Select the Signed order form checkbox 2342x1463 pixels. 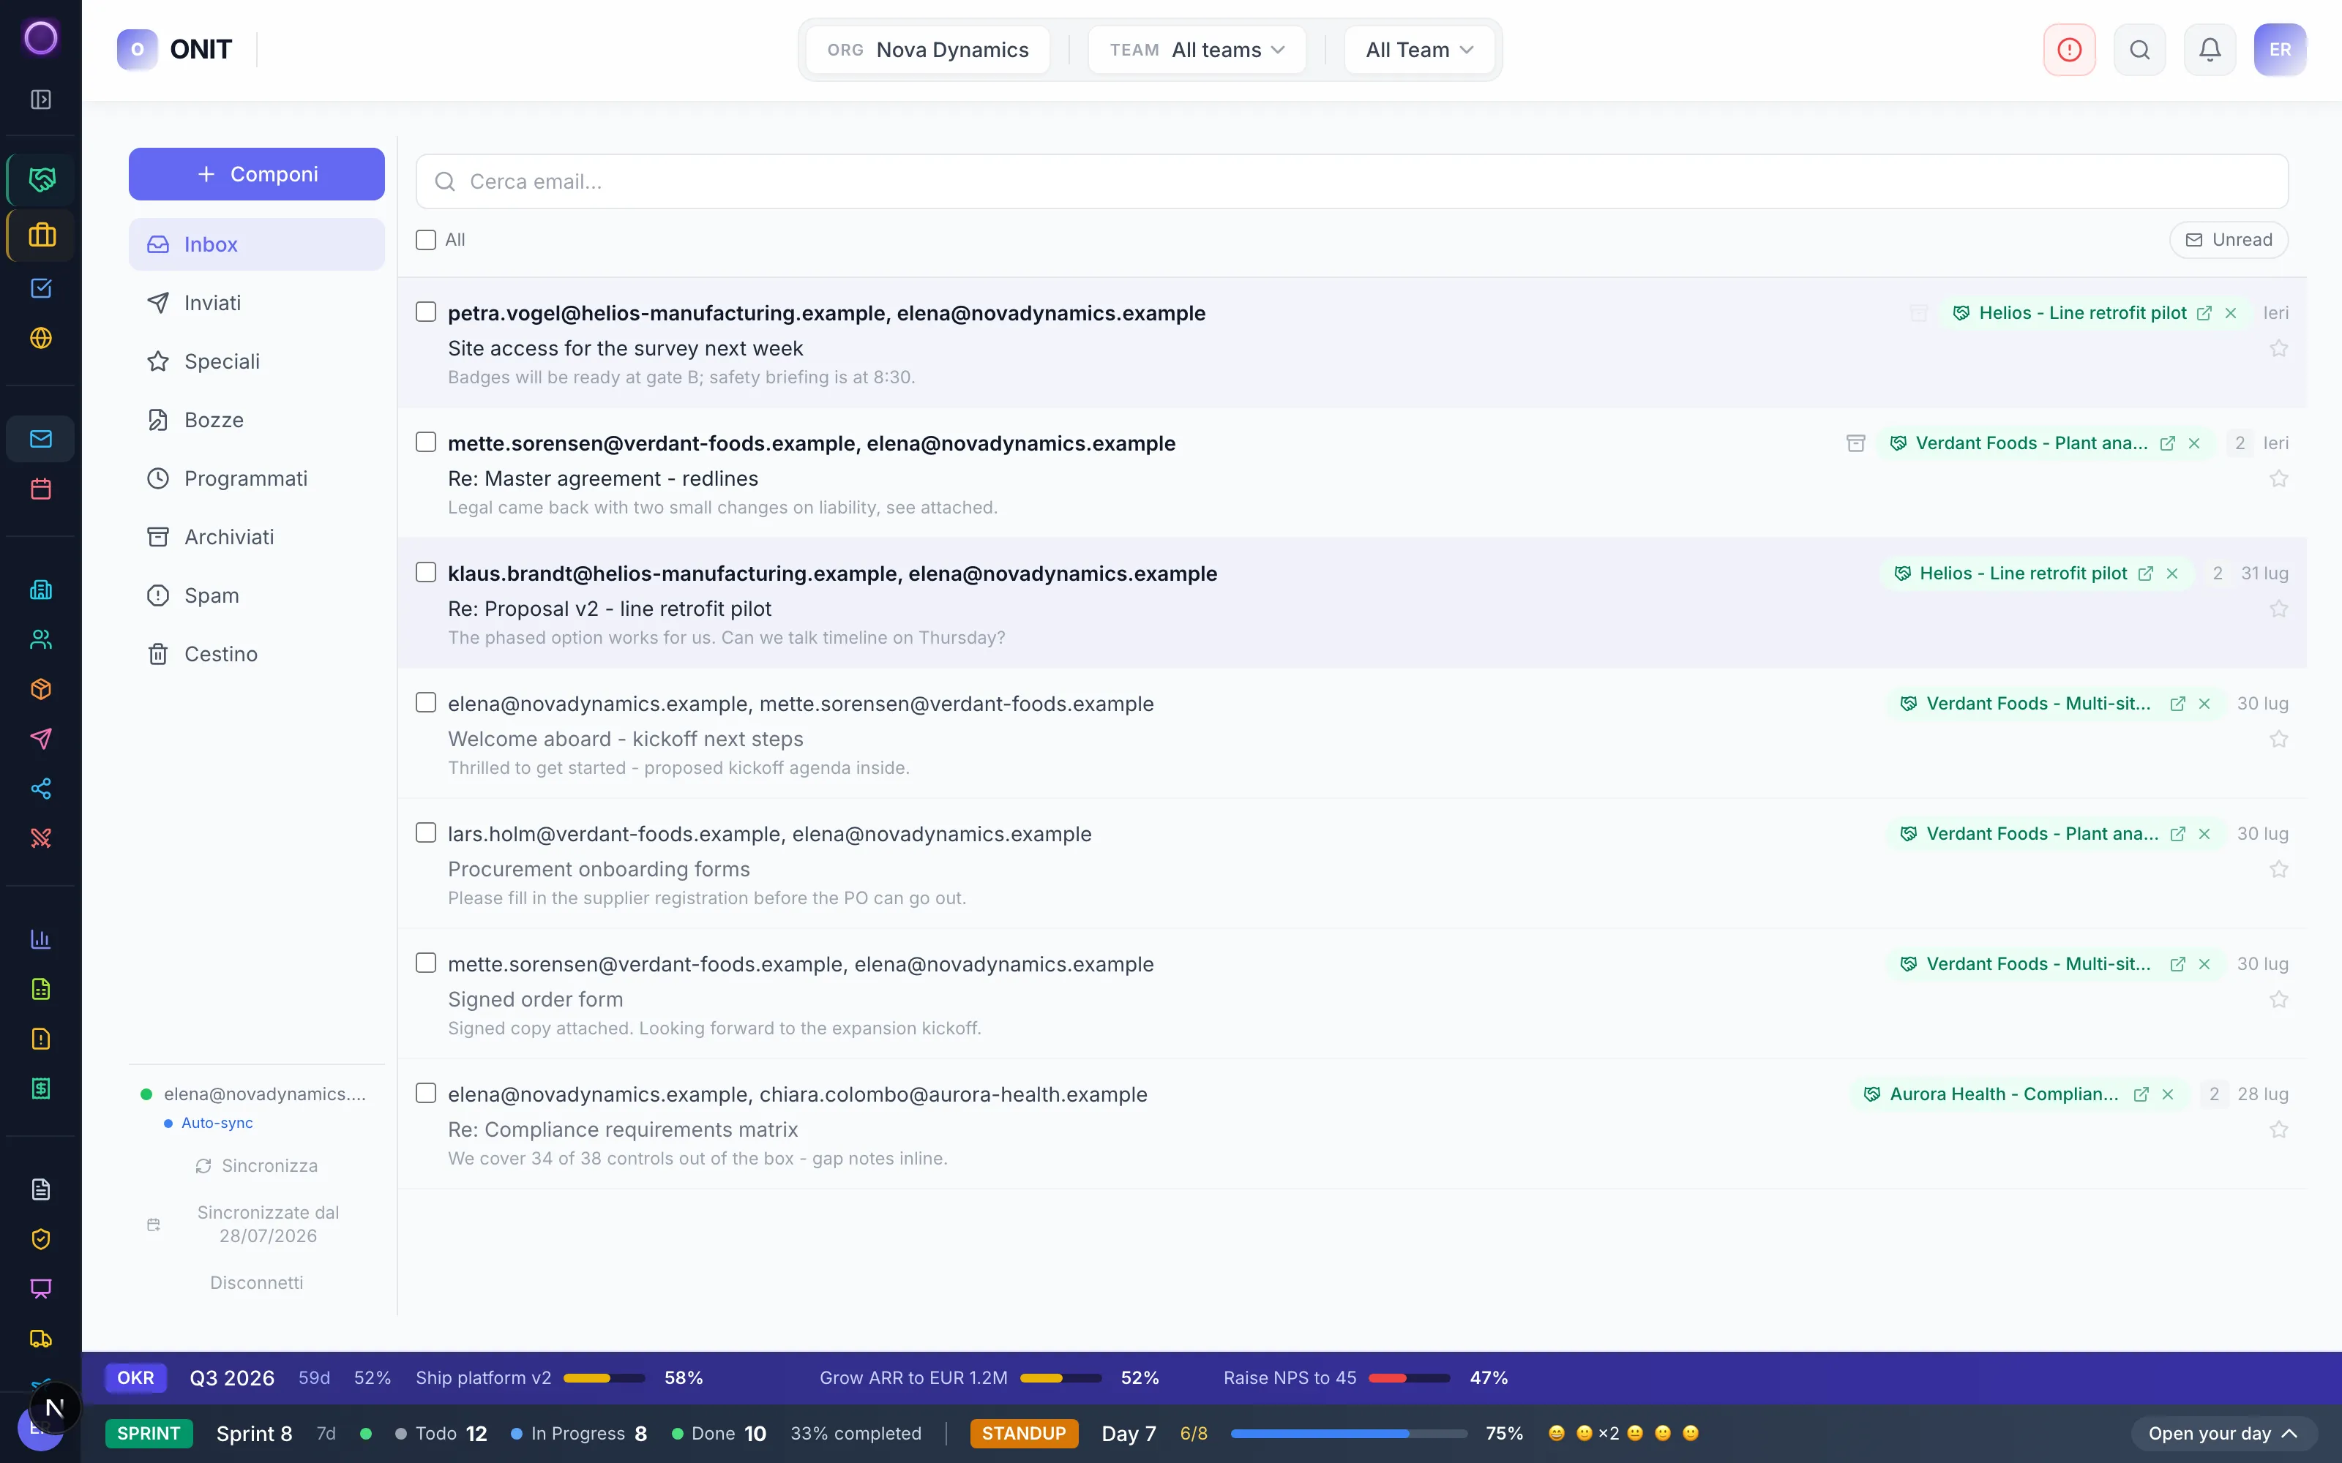(426, 963)
